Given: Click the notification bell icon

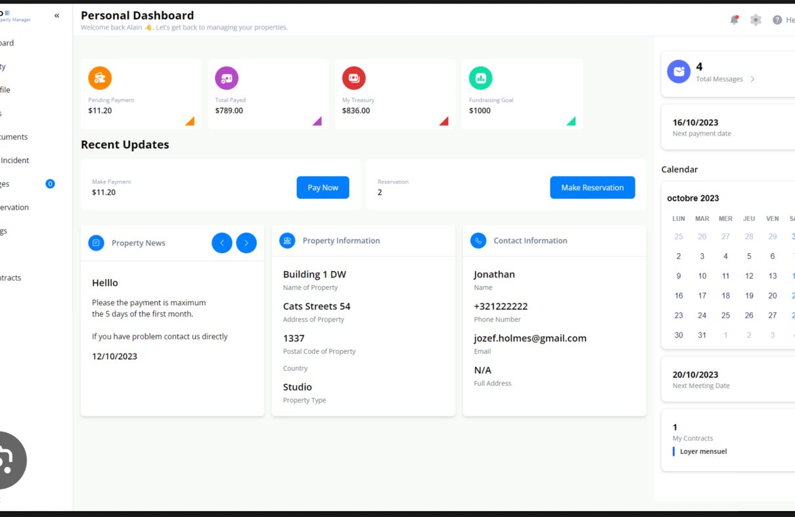Looking at the screenshot, I should pos(735,20).
